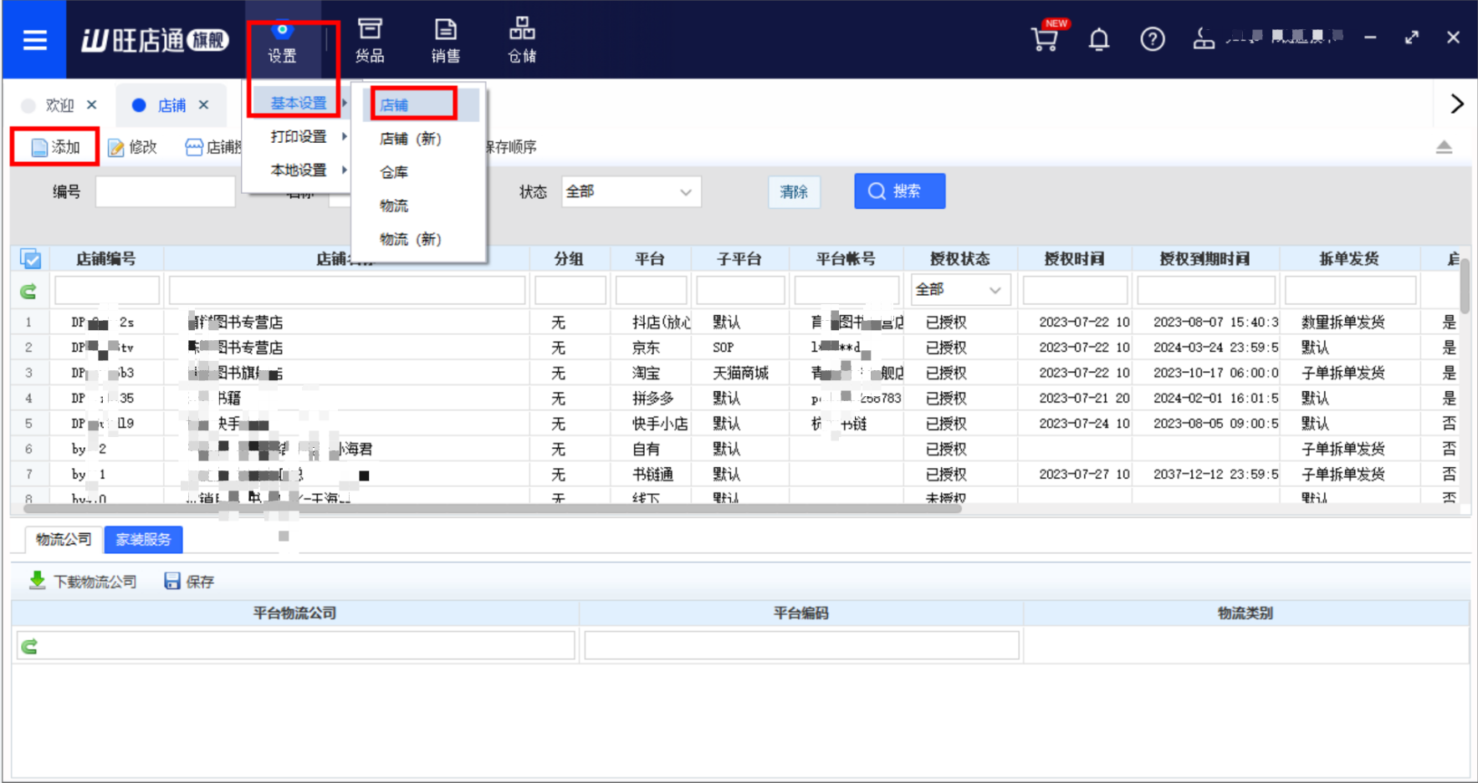Select 基本设置 in the settings menu
This screenshot has width=1478, height=783.
(x=299, y=103)
